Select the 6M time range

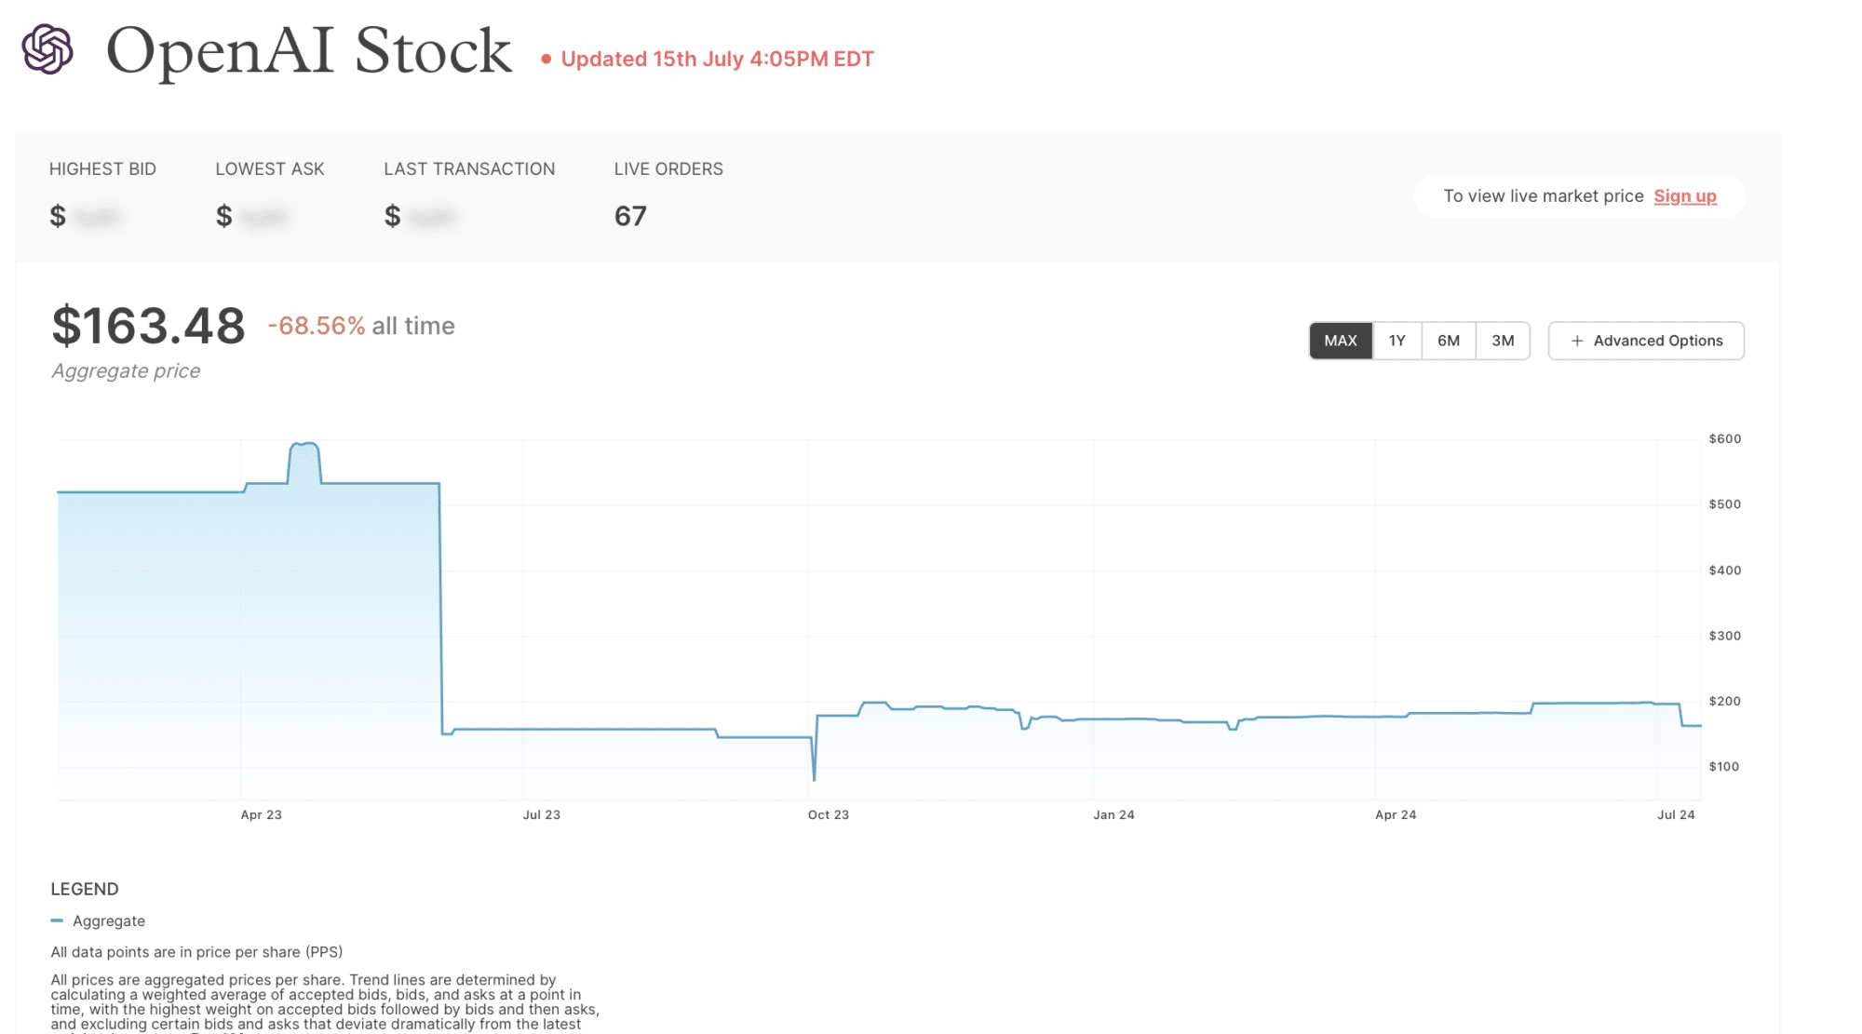point(1448,341)
